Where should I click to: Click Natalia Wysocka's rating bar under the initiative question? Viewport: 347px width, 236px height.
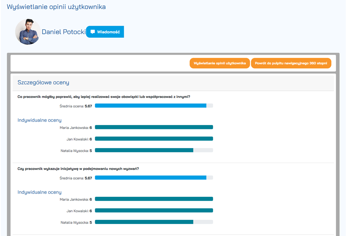(x=153, y=222)
